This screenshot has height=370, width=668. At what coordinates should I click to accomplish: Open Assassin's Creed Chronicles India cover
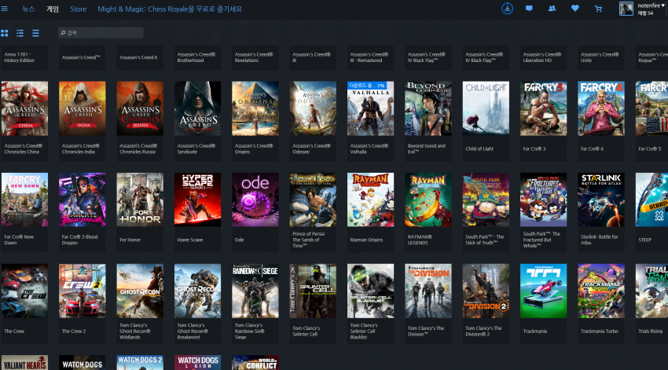pos(83,108)
